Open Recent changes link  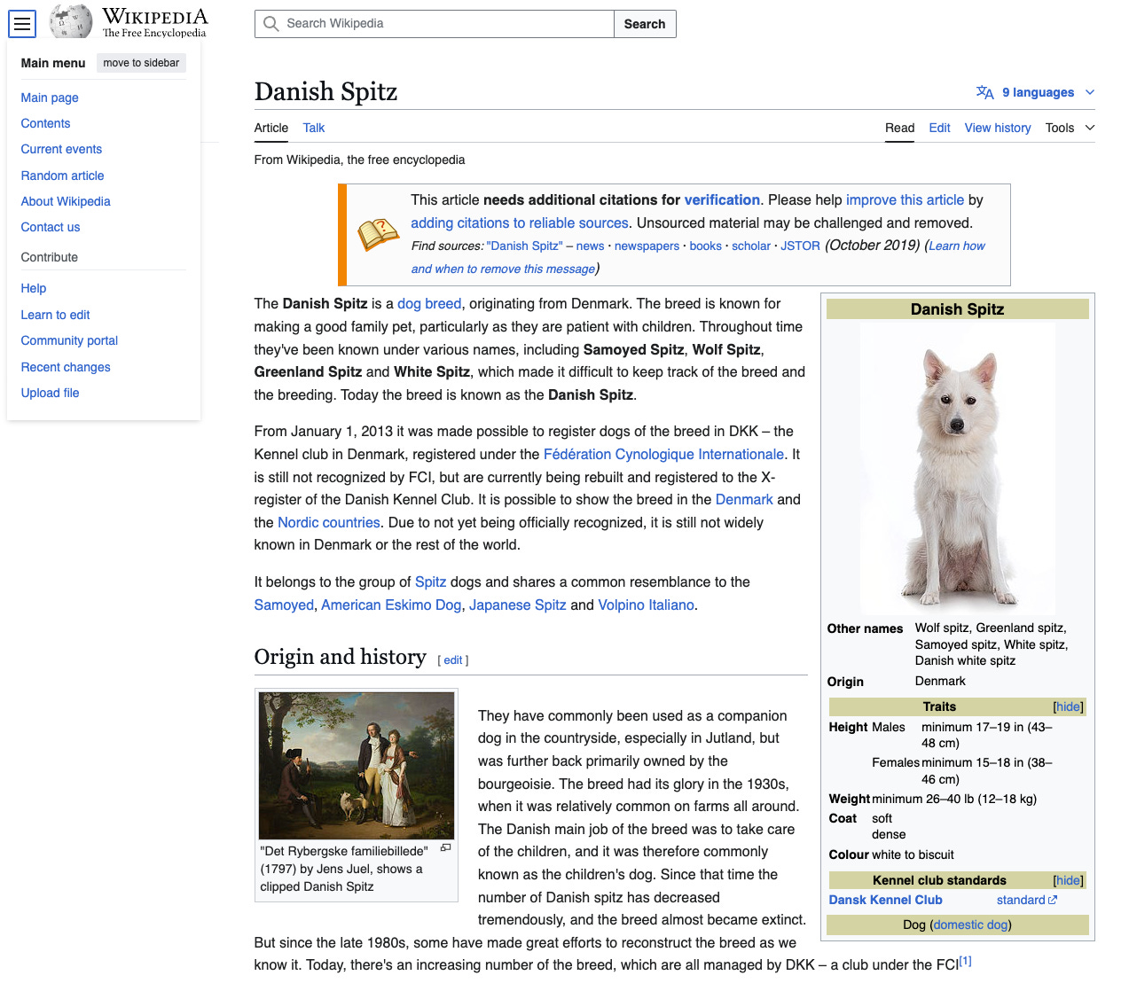click(66, 367)
